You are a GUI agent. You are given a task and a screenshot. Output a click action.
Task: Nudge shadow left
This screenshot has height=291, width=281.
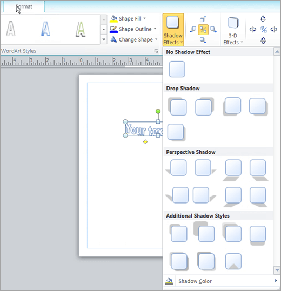click(193, 30)
